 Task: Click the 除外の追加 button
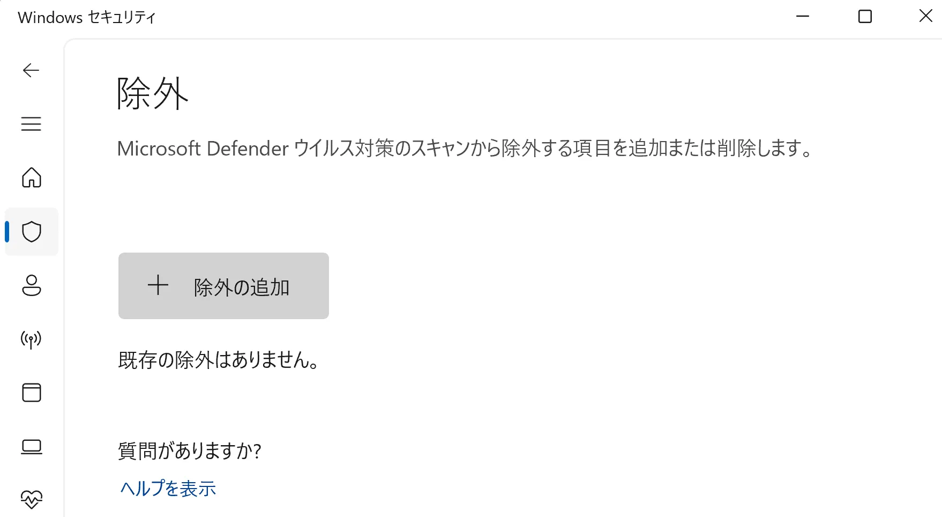(223, 286)
